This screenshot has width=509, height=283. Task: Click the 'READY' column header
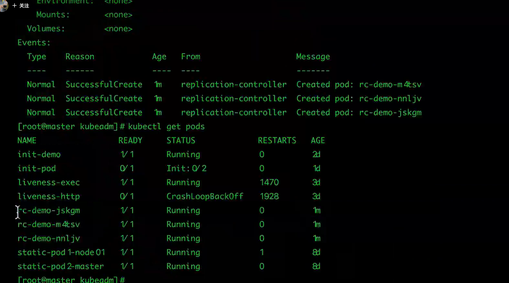coord(130,141)
